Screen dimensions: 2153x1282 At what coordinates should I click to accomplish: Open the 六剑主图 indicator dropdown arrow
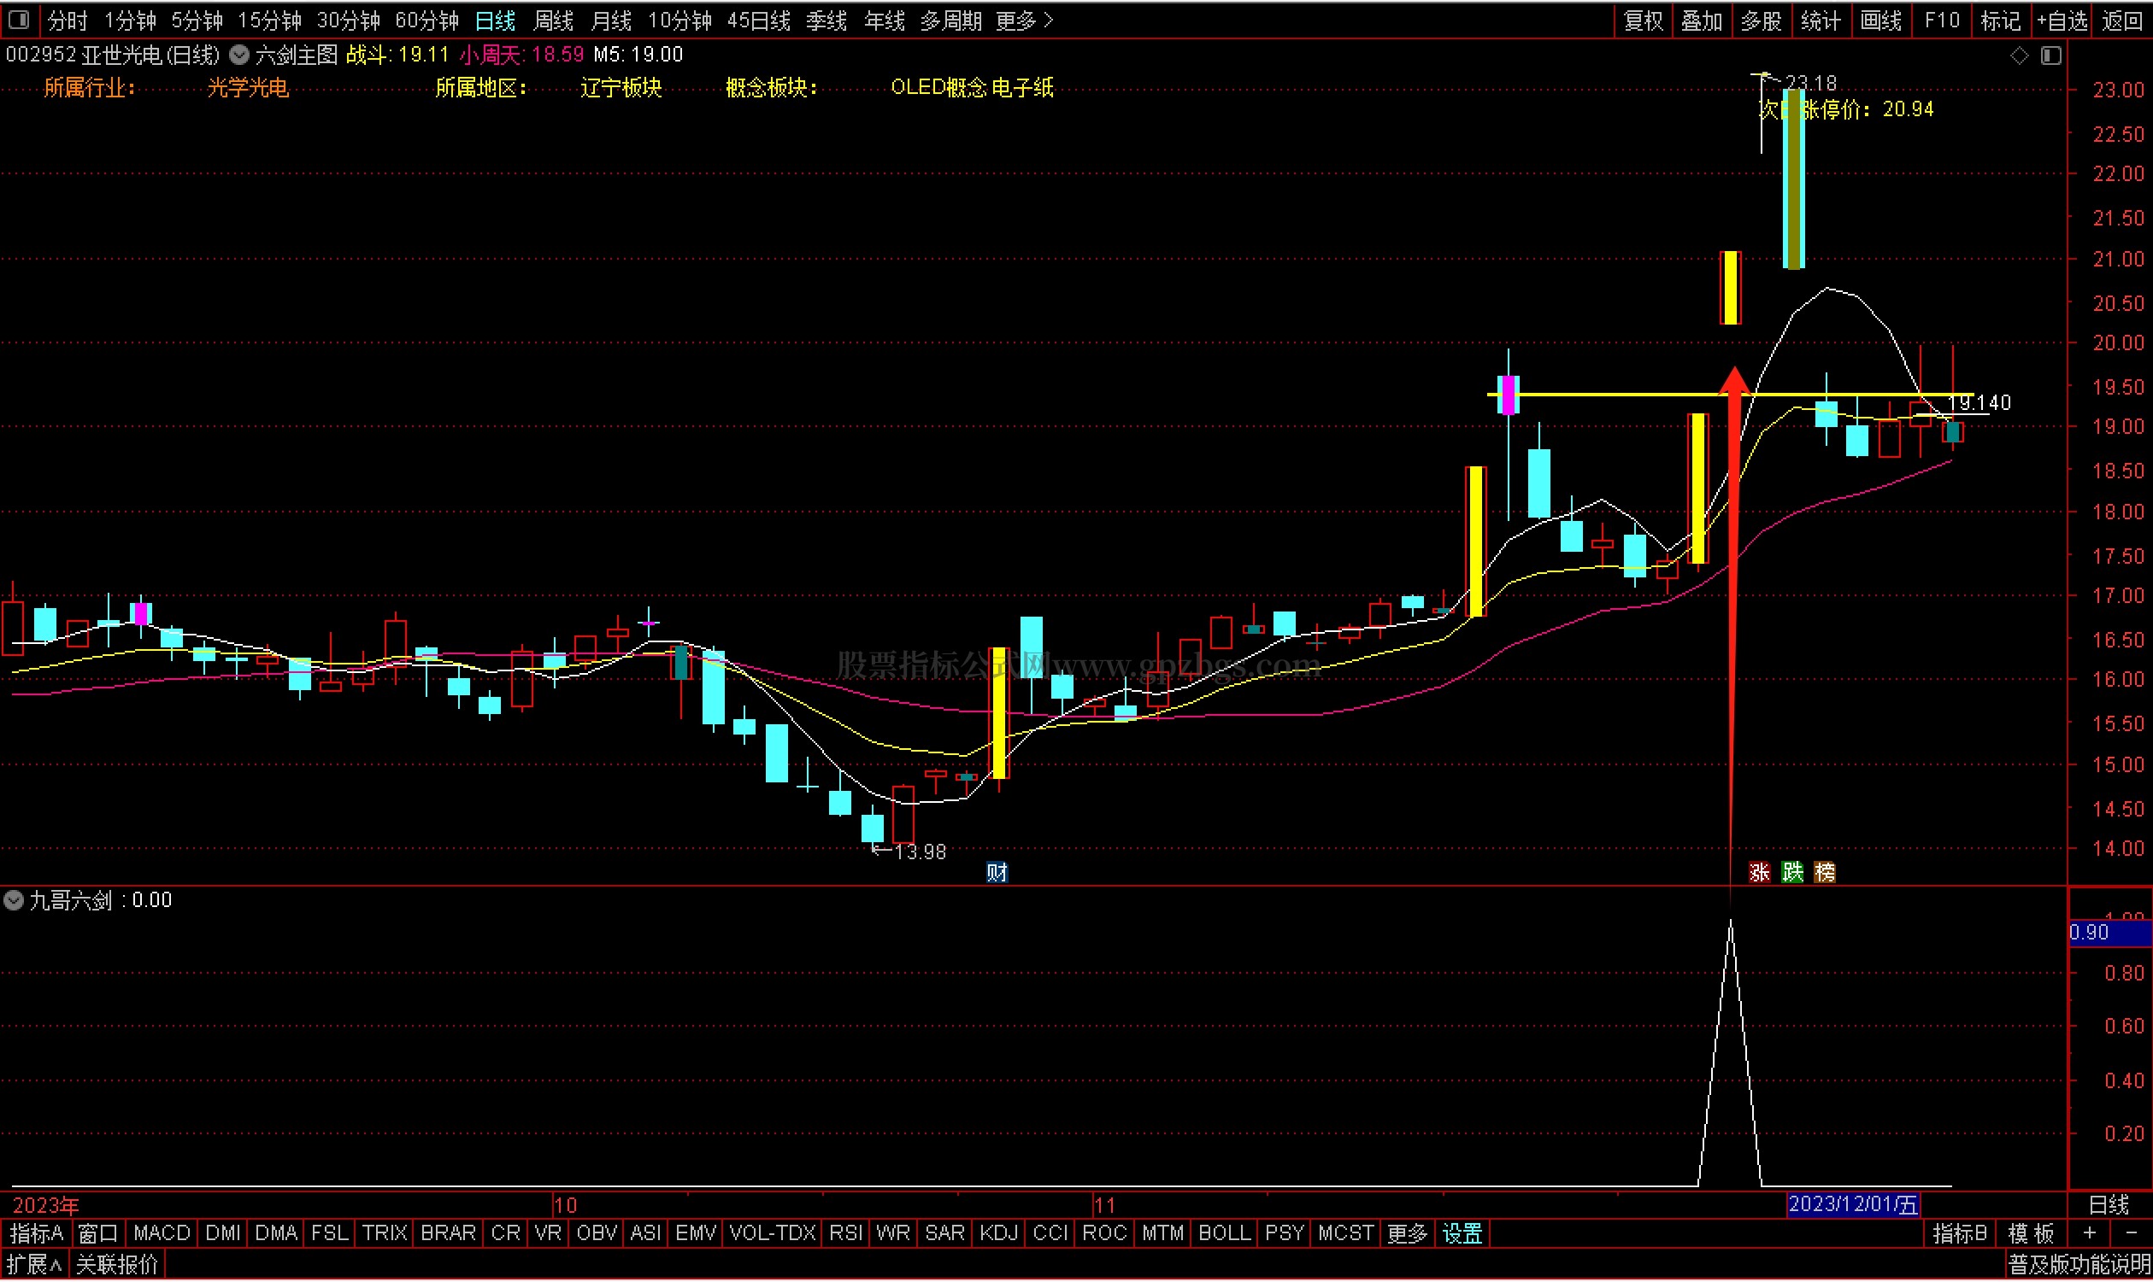(239, 56)
